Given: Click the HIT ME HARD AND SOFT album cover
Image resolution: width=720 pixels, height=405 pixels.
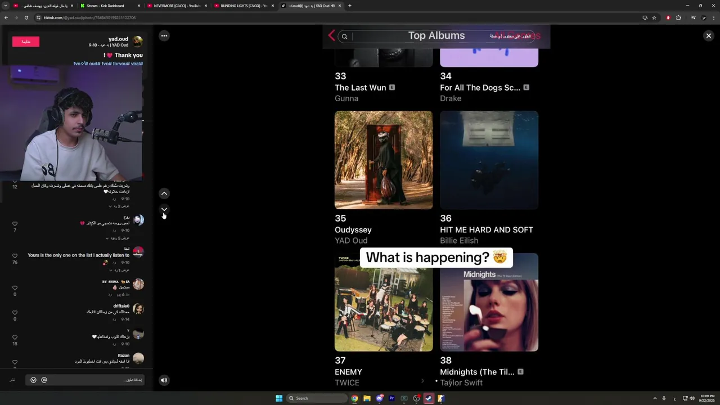Looking at the screenshot, I should 489,160.
